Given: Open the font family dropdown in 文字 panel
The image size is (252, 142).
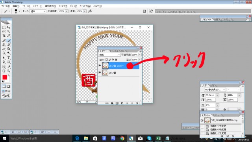Looking at the screenshot, I should [215, 90].
